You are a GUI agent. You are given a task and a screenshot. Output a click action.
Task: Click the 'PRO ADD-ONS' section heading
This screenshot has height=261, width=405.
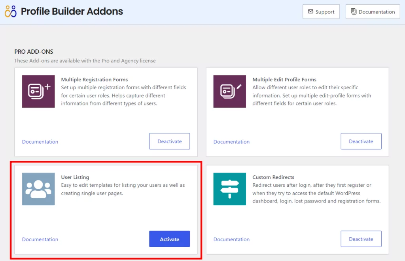coord(34,52)
